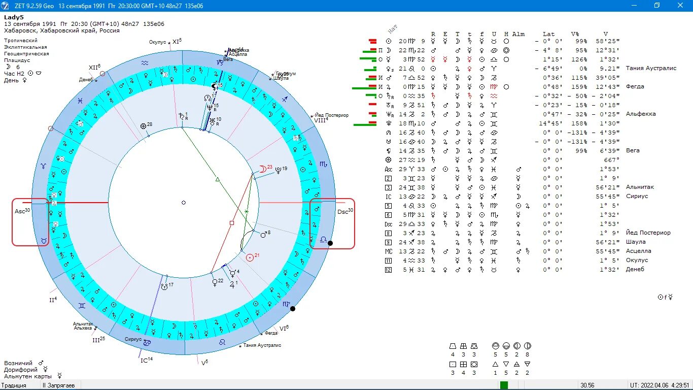Click the Part of Fortune symbol in table
This screenshot has height=390, width=693.
(389, 160)
